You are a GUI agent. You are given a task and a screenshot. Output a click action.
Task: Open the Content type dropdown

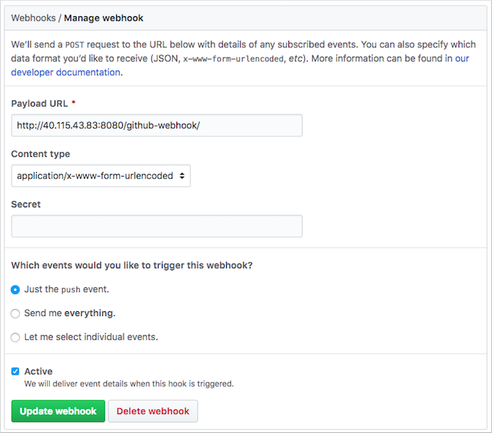(x=100, y=176)
